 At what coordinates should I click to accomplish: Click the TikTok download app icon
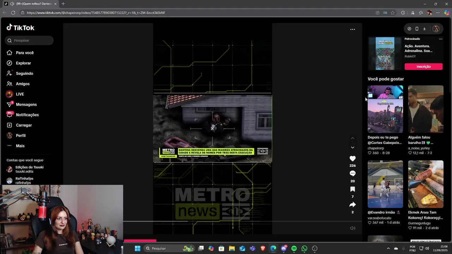coord(424,29)
